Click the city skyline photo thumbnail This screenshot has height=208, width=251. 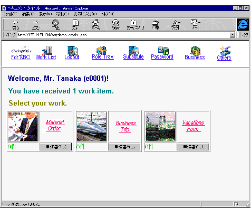160,126
